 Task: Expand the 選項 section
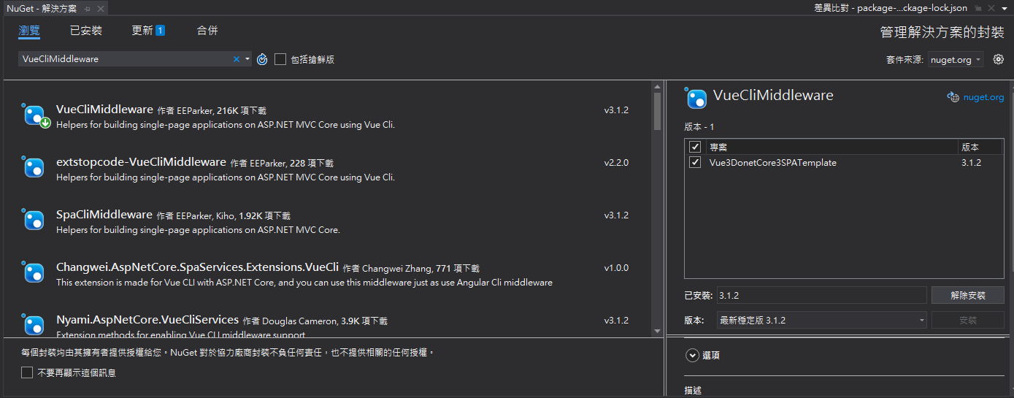[x=692, y=355]
